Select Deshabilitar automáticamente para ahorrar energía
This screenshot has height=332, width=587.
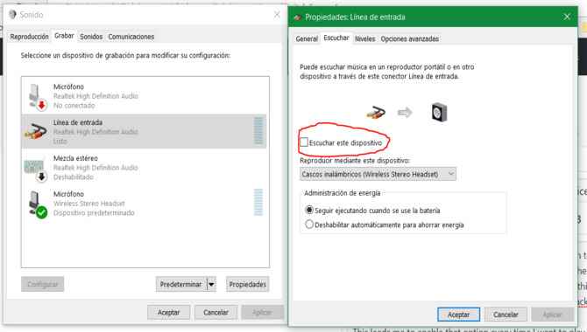(309, 225)
